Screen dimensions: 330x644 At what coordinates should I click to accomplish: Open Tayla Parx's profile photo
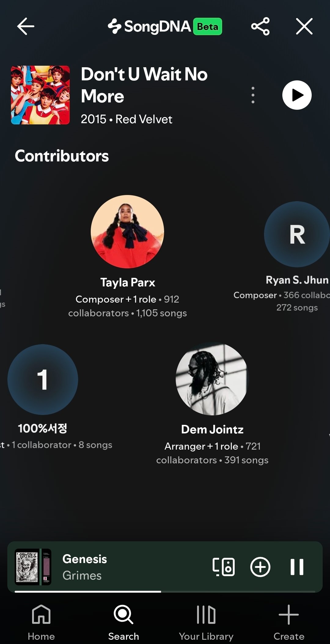(127, 232)
